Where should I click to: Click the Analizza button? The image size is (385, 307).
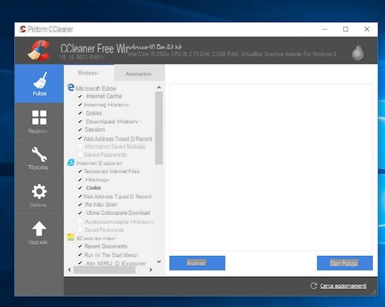(197, 263)
